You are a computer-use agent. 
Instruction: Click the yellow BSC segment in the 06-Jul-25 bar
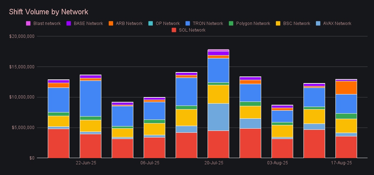click(154, 129)
